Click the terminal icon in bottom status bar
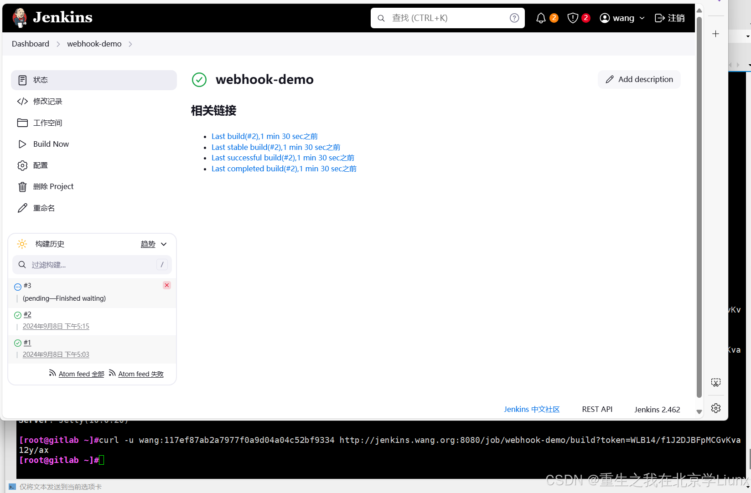 [12, 487]
